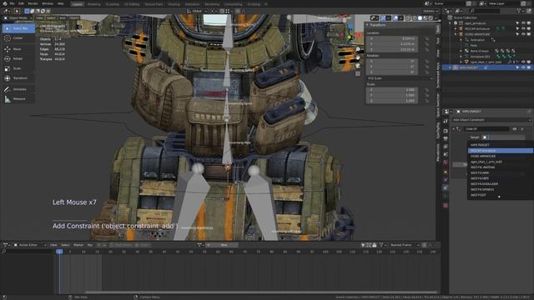
Task: Click the current frame marker in timeline
Action: (59, 252)
